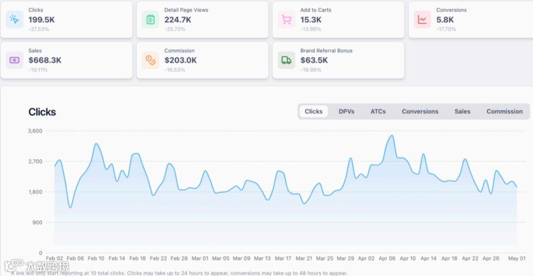
Task: Click the Add to Carts card label
Action: (x=315, y=10)
